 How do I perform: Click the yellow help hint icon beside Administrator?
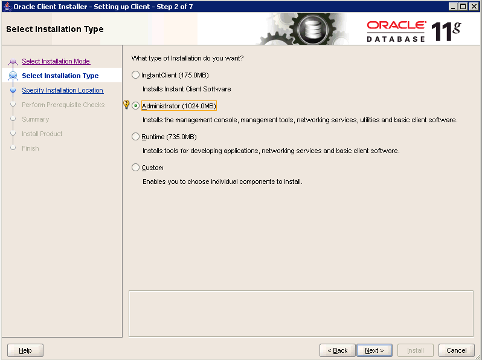tap(126, 105)
